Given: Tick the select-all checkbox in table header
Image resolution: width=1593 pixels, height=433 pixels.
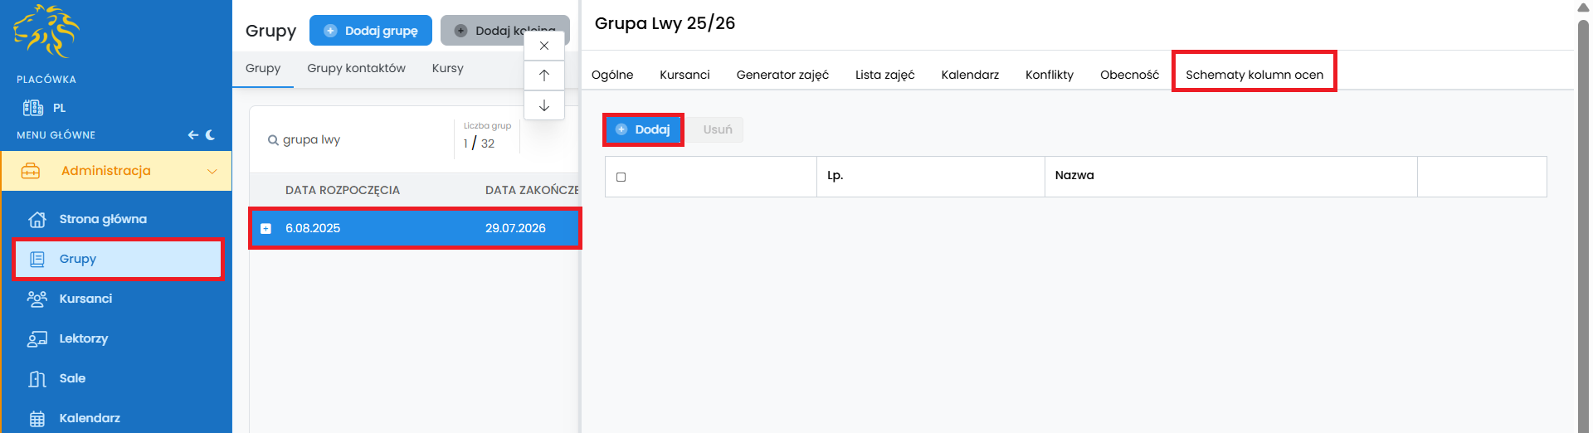Looking at the screenshot, I should [621, 177].
